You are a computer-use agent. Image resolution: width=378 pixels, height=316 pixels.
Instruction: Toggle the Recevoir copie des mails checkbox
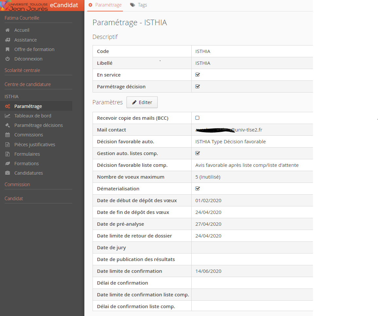[198, 118]
